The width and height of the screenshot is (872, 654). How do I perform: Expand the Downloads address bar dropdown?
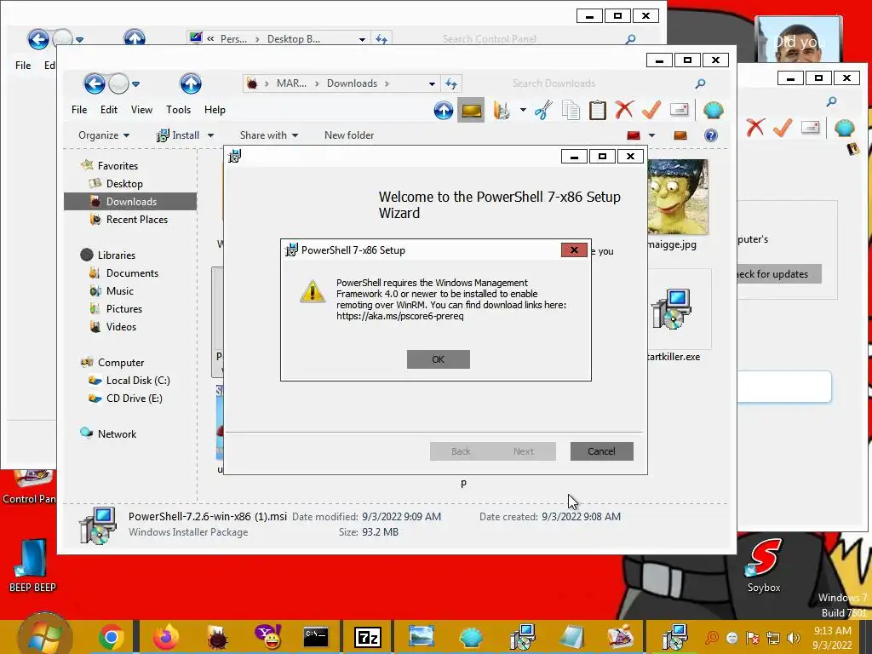tap(432, 84)
